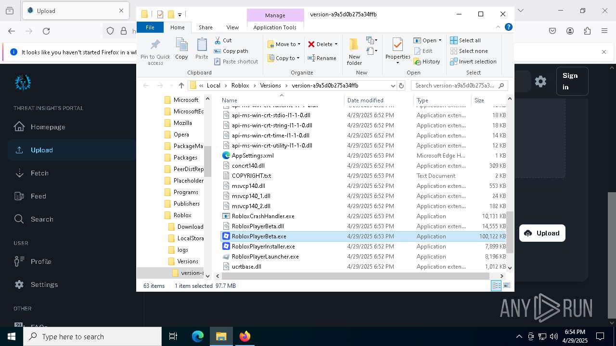
Task: Show hidden system tray icons
Action: point(519,336)
